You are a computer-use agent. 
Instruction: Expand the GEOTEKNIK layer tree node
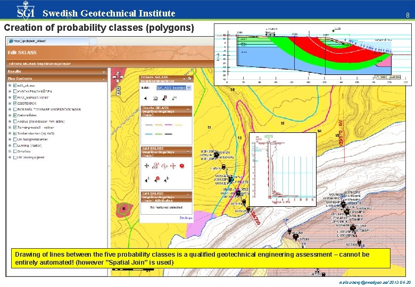point(10,103)
